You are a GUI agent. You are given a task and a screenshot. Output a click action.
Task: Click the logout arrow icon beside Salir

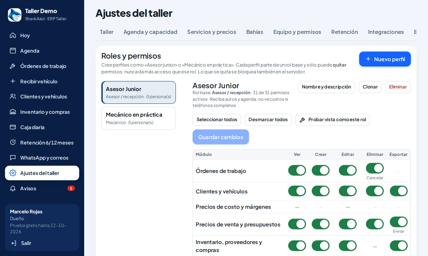14,243
